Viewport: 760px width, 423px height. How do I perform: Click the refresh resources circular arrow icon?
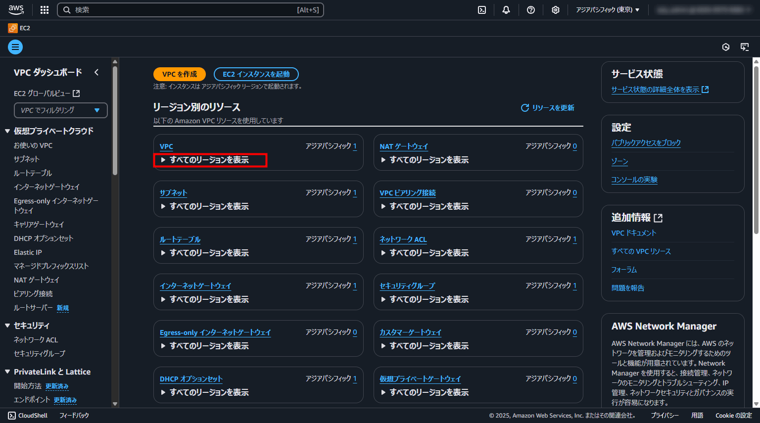point(525,108)
